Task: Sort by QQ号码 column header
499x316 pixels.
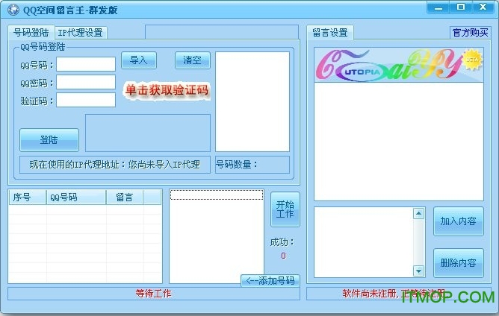Action: 76,197
